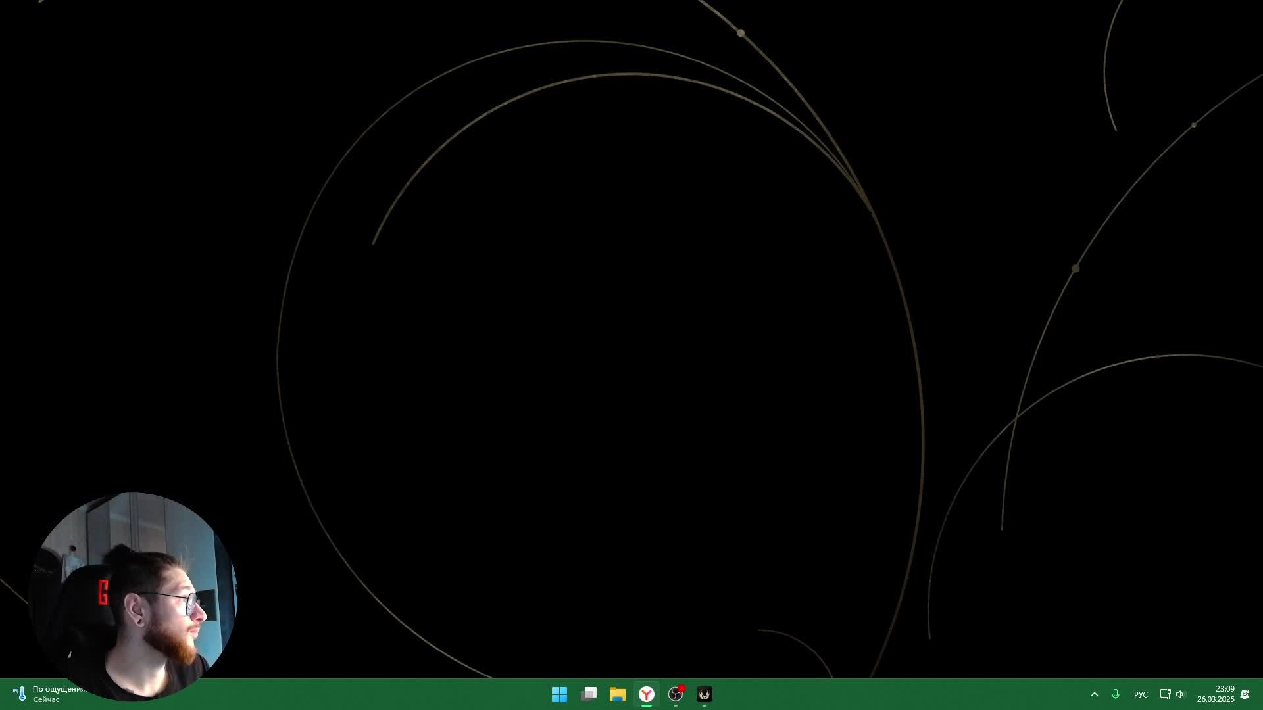This screenshot has height=710, width=1263.
Task: Open the black winged-emblem app on taskbar
Action: (705, 694)
